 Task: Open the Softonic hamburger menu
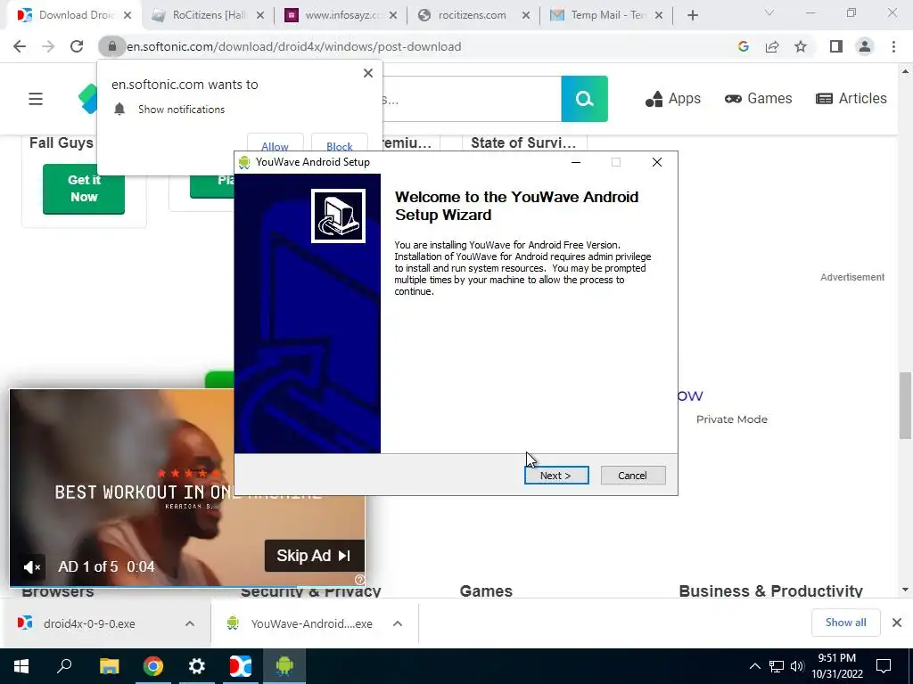pos(36,99)
